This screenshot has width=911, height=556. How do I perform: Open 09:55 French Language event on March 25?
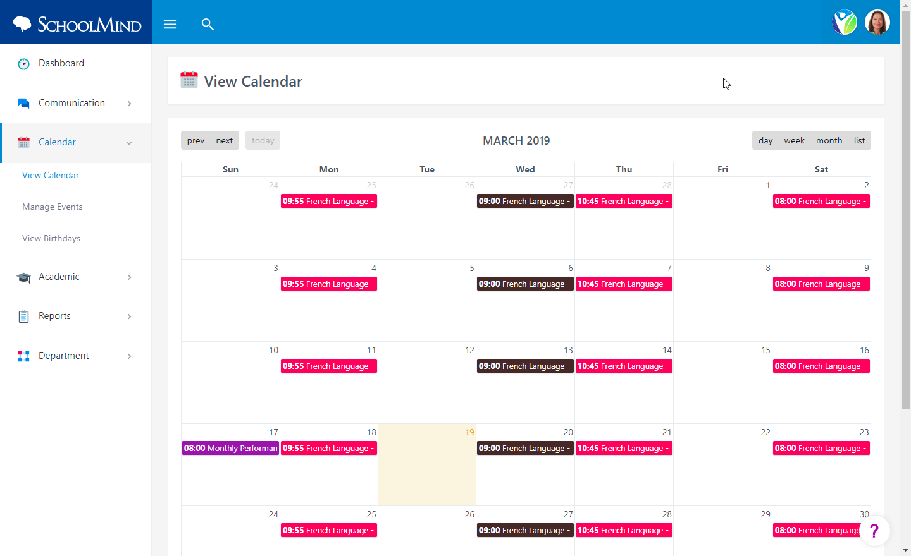329,530
